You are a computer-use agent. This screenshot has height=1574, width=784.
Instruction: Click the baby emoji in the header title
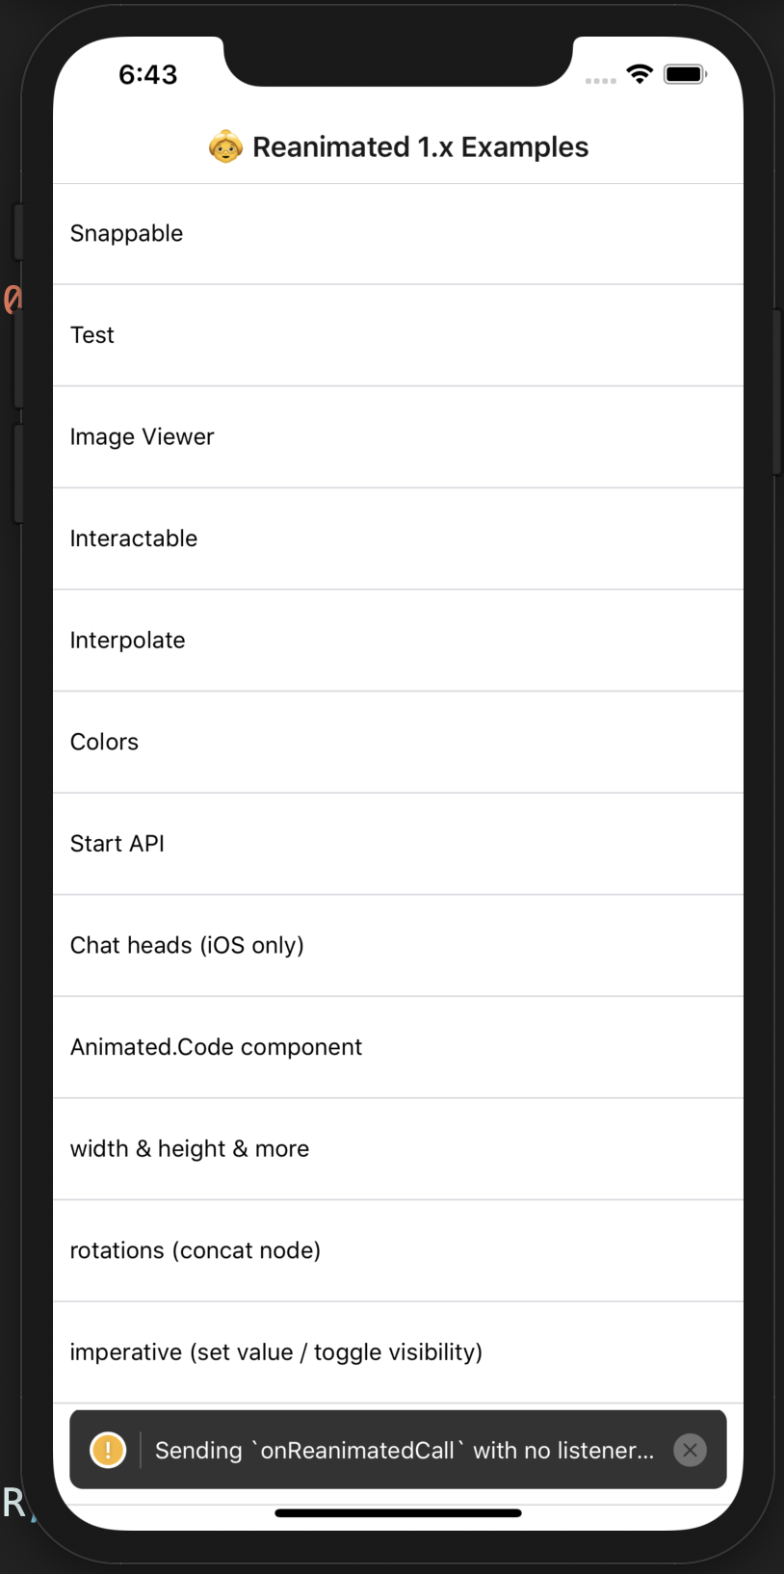tap(224, 146)
